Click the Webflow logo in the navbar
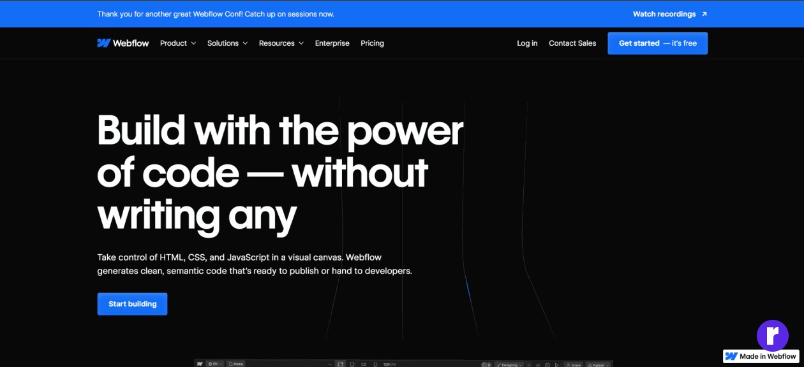The image size is (804, 367). pyautogui.click(x=123, y=43)
